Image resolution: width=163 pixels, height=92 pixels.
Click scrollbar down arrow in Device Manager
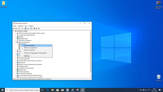click(x=91, y=77)
